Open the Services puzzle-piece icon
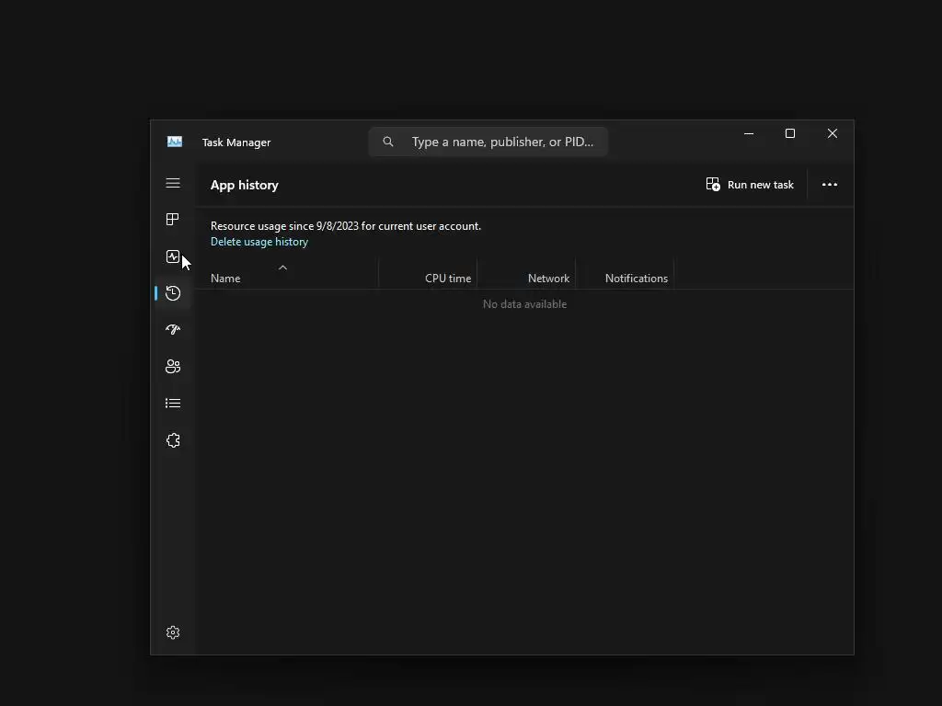The height and width of the screenshot is (706, 942). tap(172, 440)
